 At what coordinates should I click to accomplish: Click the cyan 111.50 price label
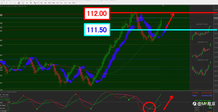point(97,30)
